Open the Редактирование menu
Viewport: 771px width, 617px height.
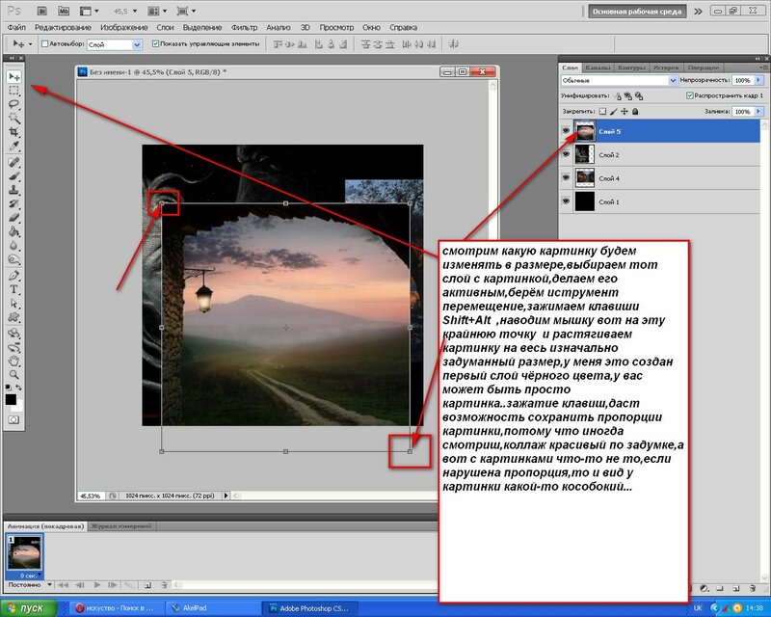tap(63, 28)
